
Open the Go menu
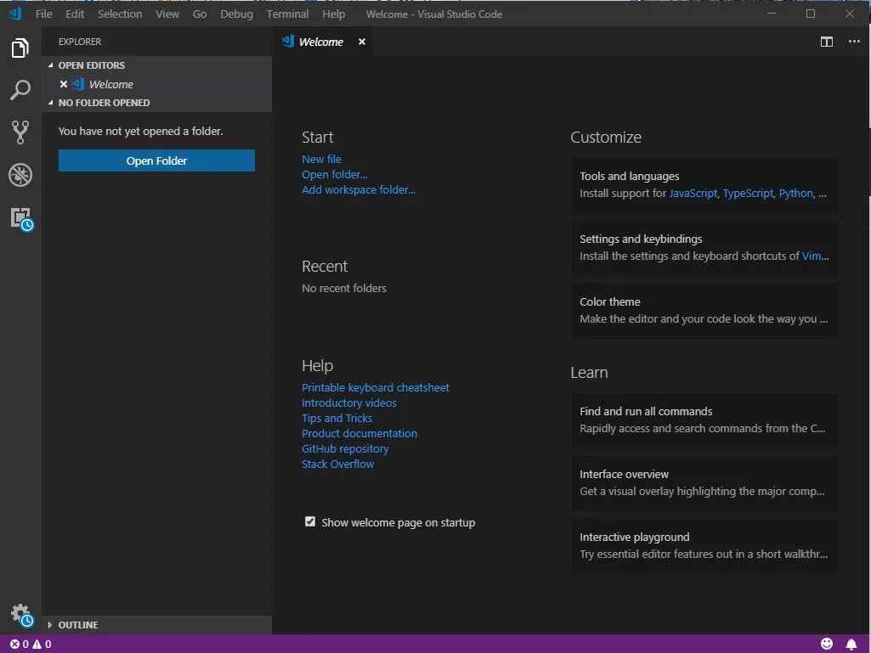pos(200,14)
